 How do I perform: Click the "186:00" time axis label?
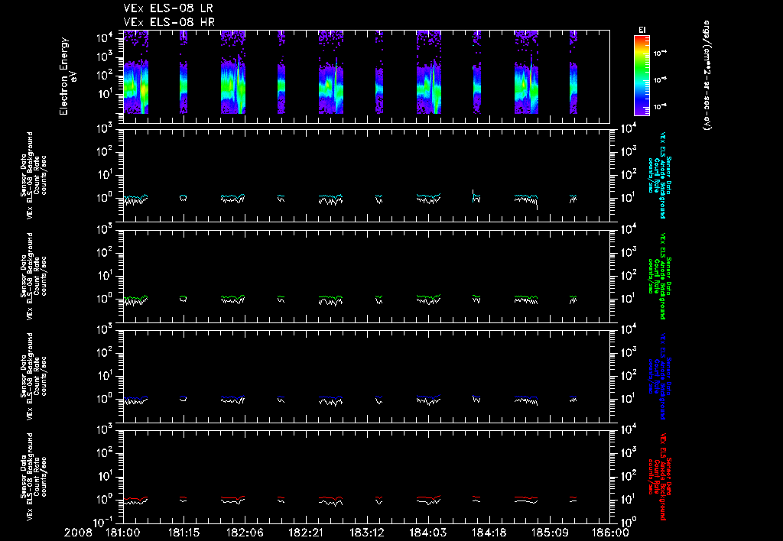click(611, 533)
